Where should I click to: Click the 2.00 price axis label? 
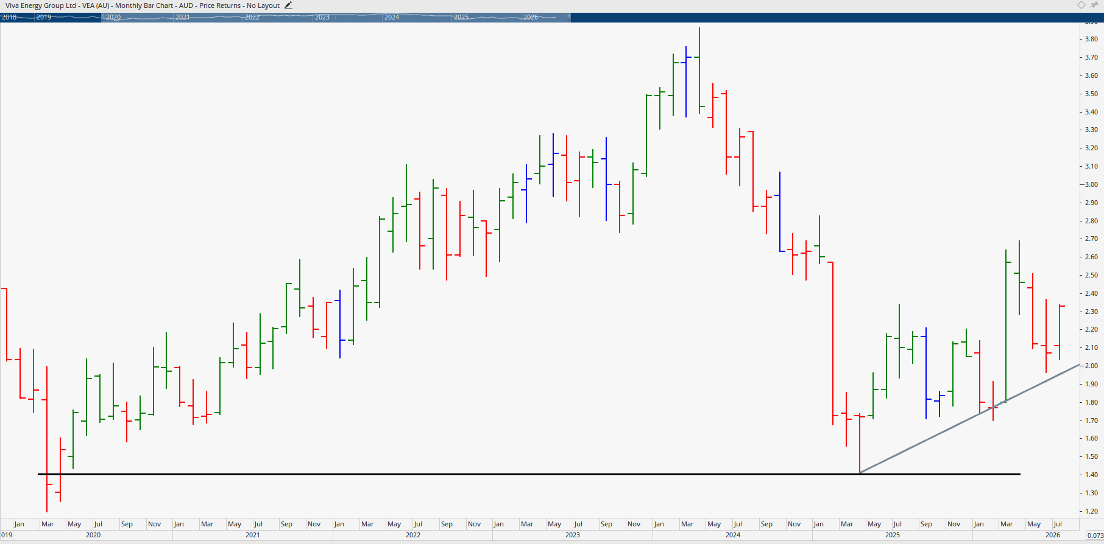(1091, 366)
